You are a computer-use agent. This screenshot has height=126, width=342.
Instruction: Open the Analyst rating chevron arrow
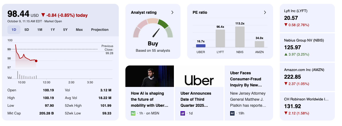coord(172,12)
